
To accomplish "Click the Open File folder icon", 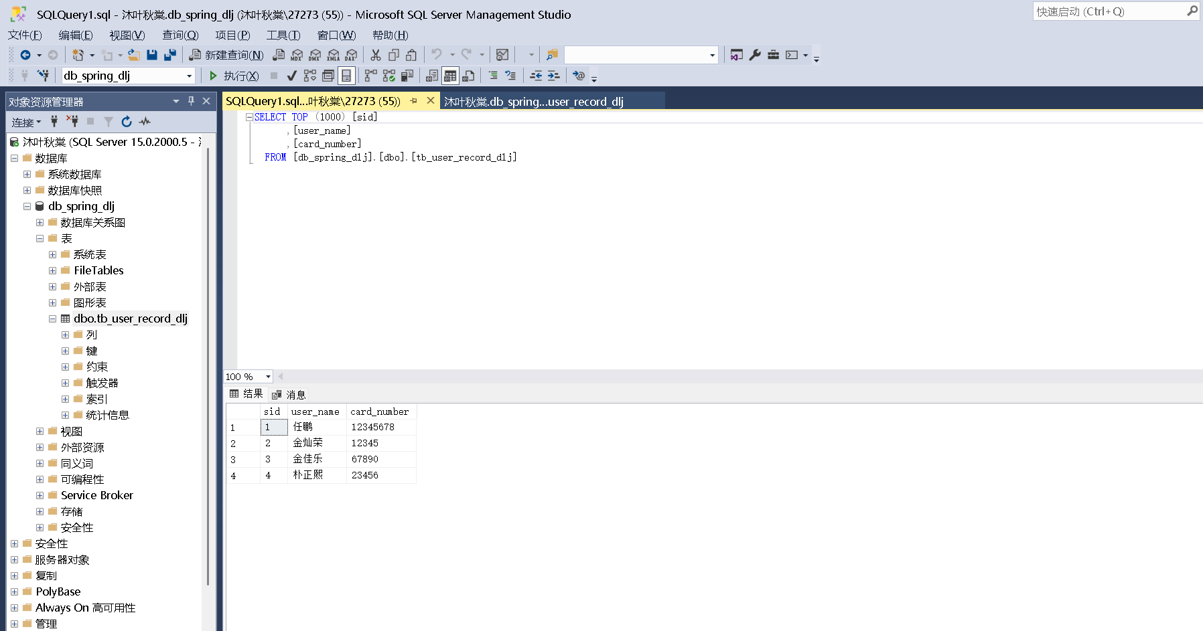I will (134, 55).
